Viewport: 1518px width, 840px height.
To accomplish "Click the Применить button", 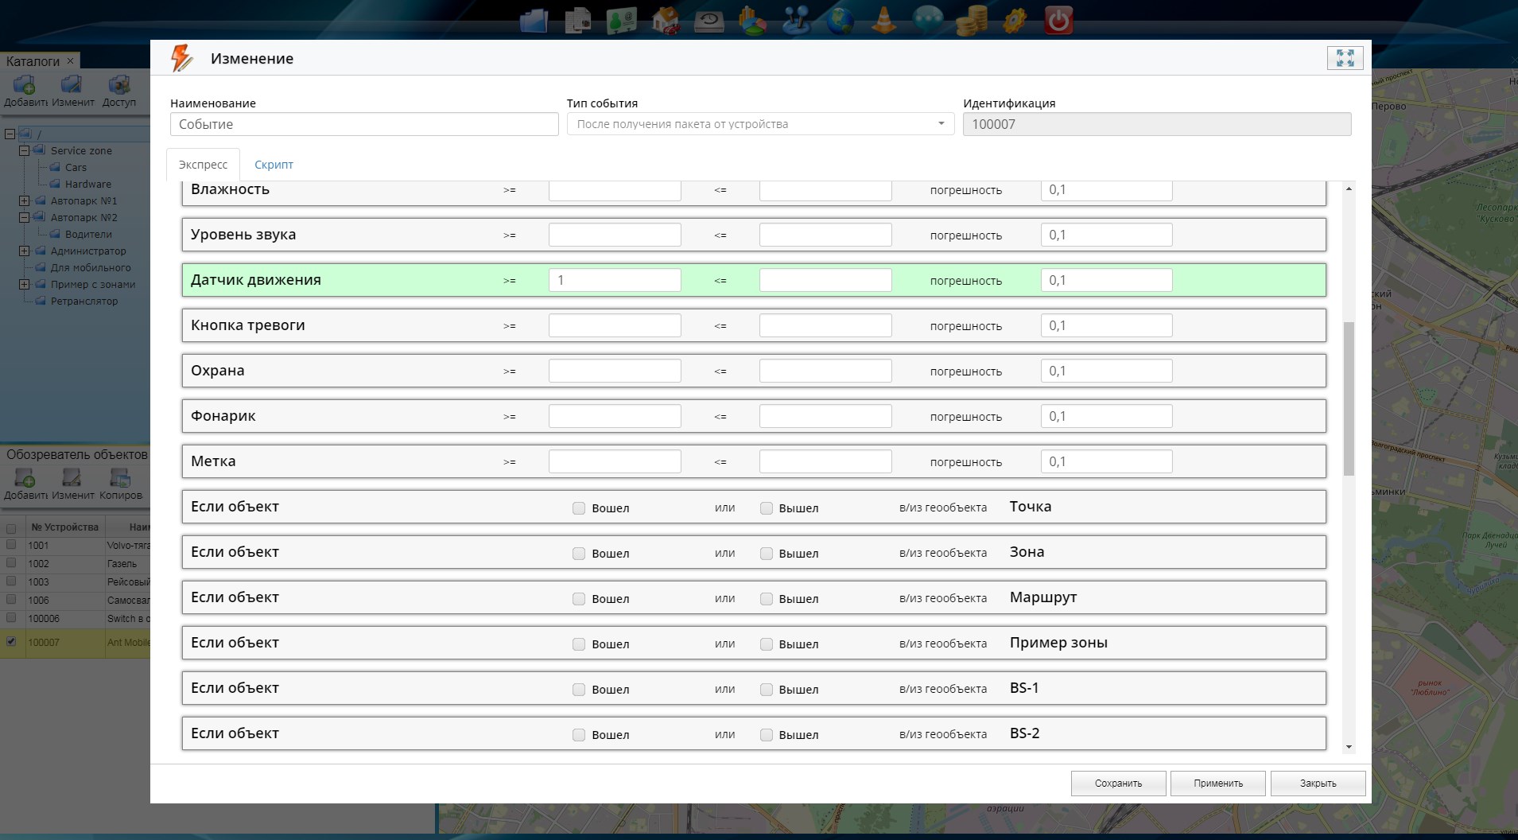I will point(1217,784).
